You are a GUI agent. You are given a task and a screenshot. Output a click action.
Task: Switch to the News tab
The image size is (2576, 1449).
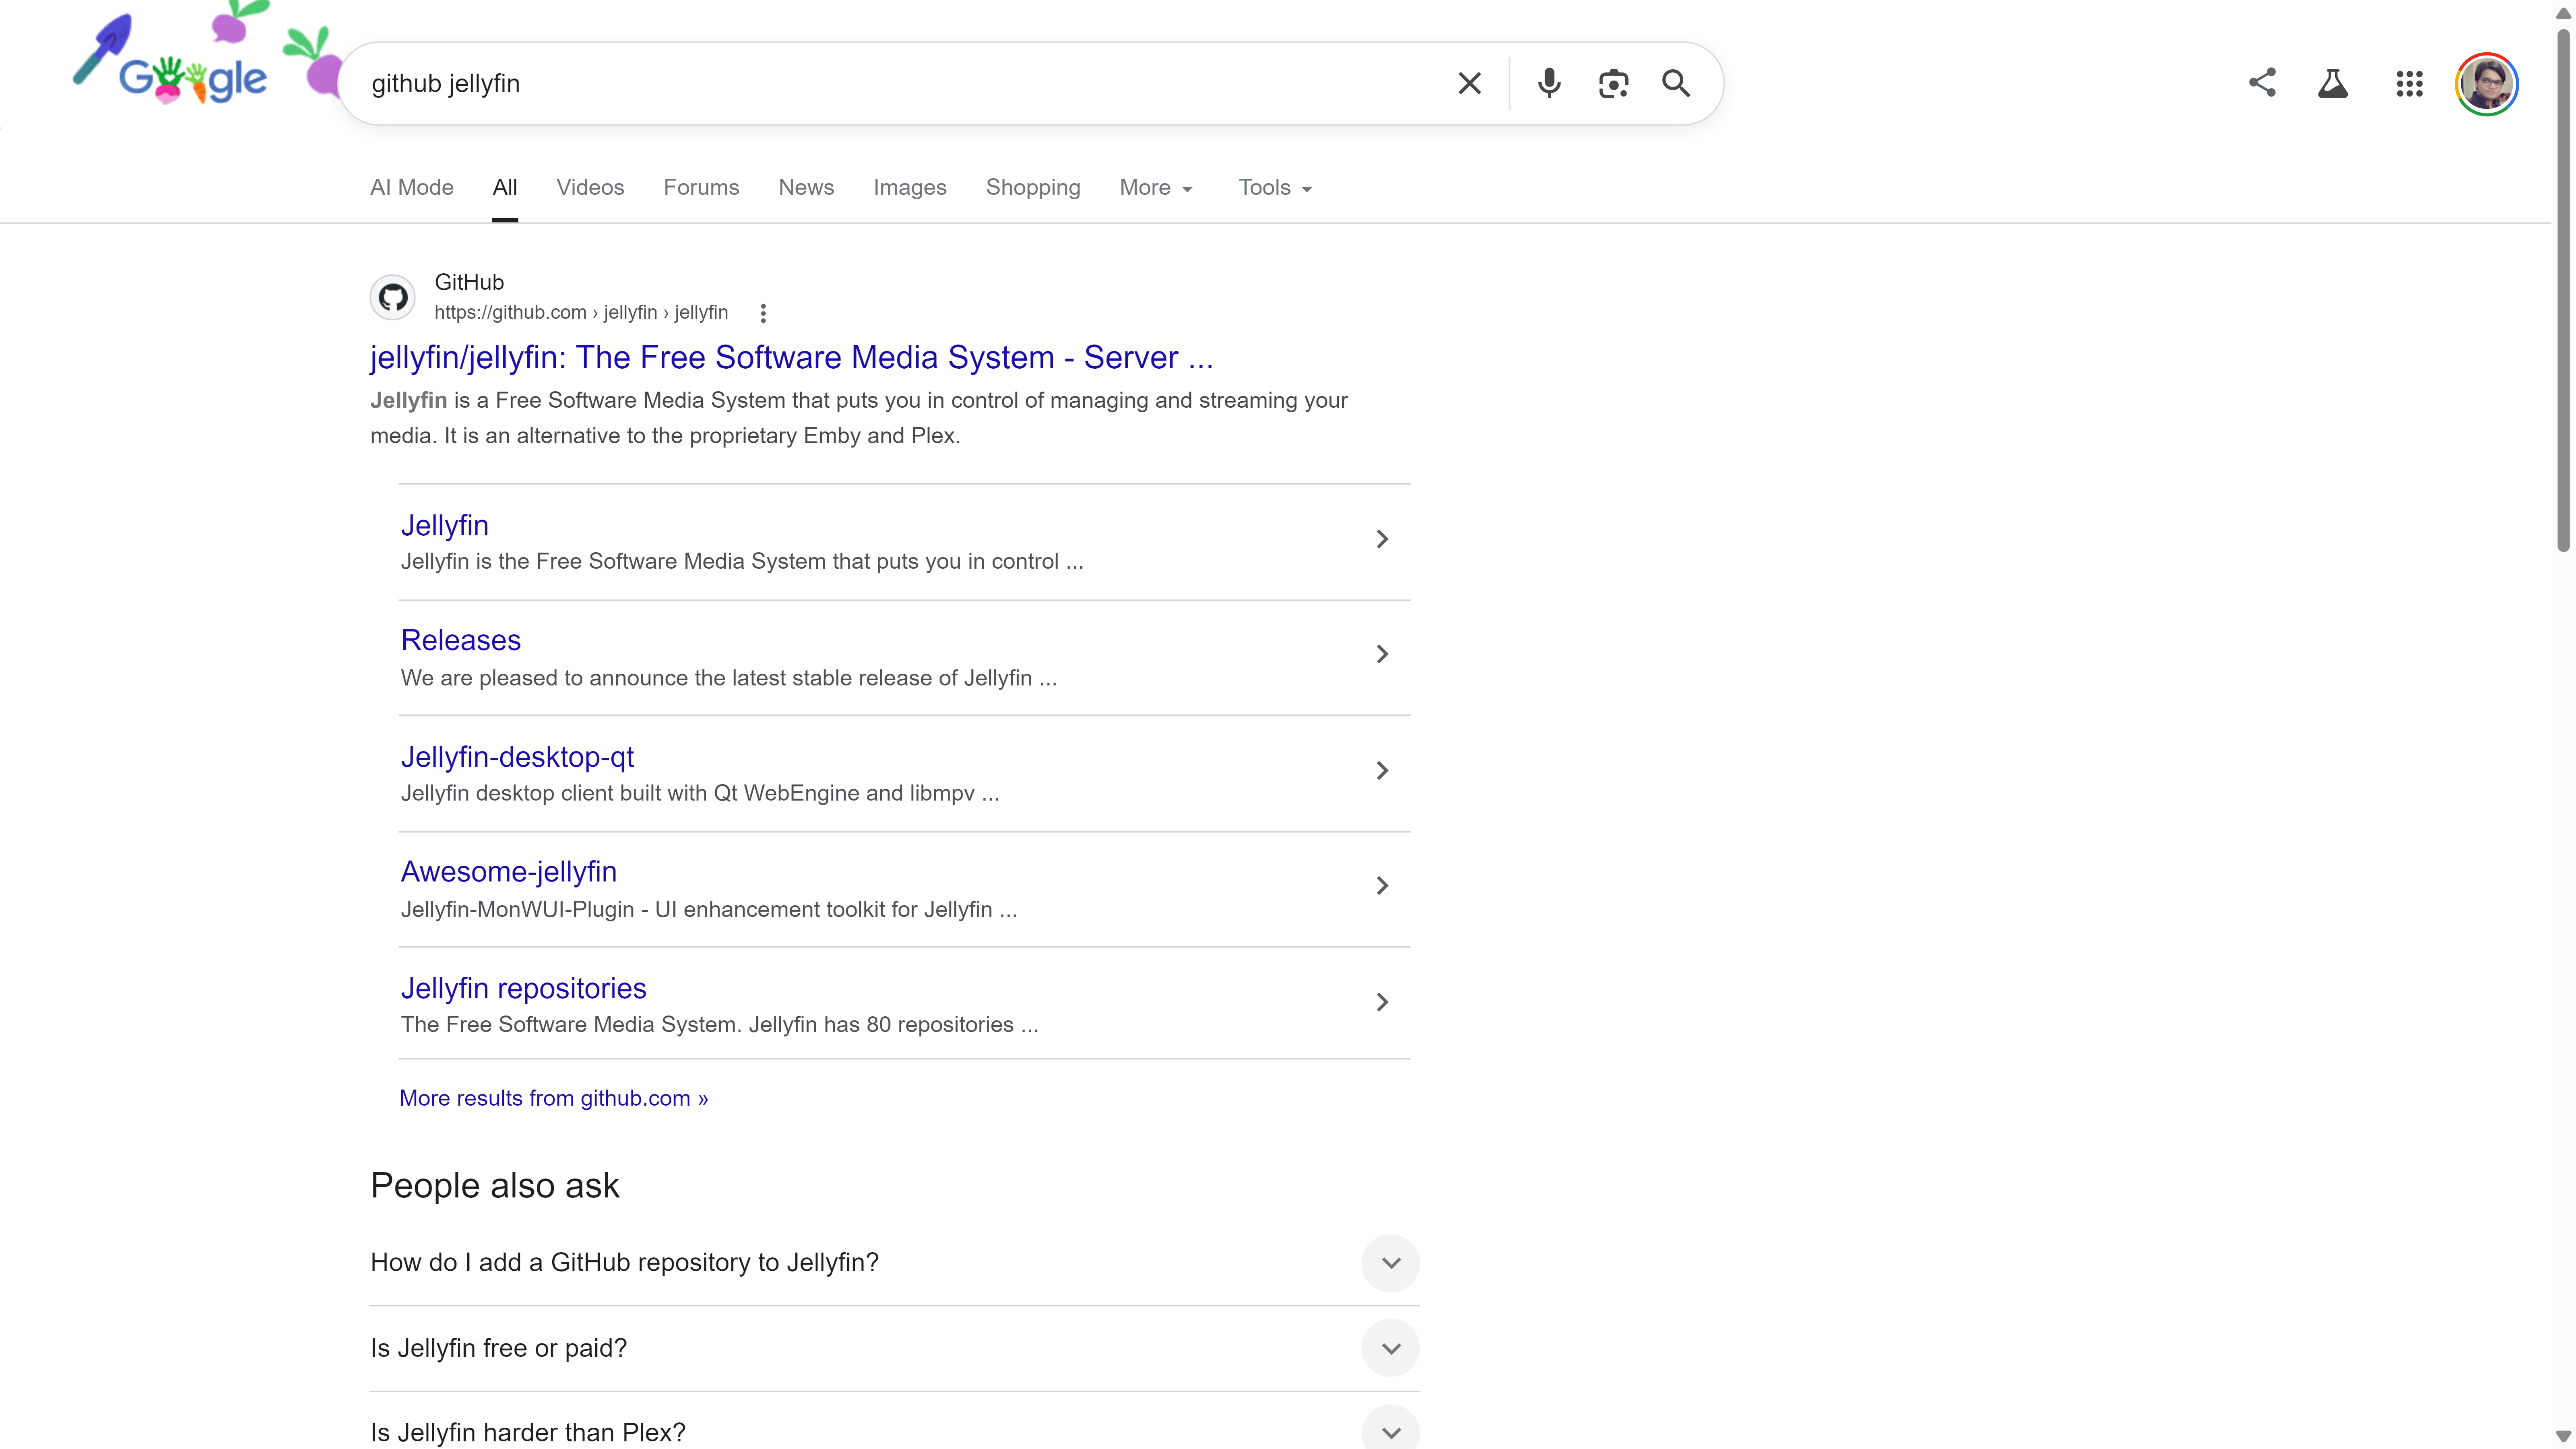806,187
